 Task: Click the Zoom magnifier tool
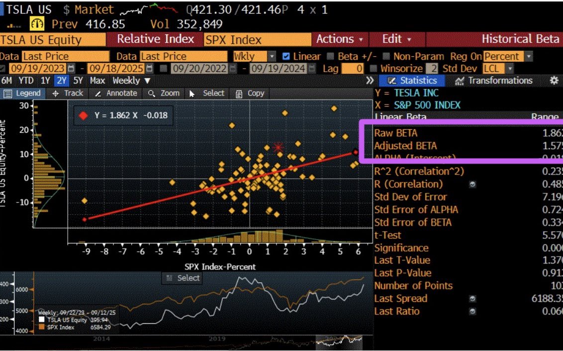[164, 93]
